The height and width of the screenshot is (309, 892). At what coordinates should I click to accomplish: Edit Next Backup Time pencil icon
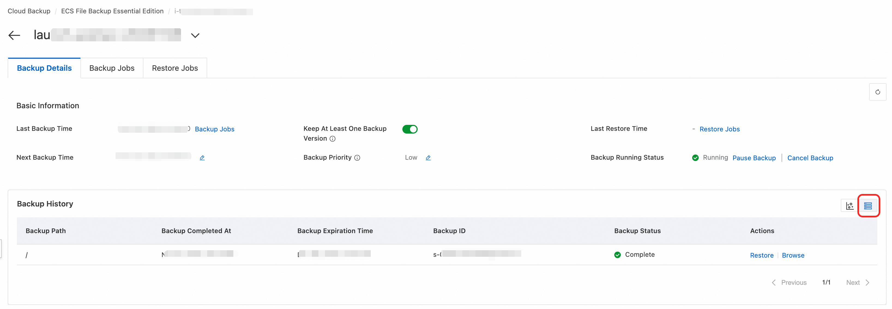point(202,157)
